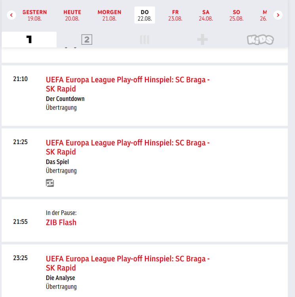Open ZIB Flash programme entry
The image size is (295, 297).
pyautogui.click(x=61, y=222)
